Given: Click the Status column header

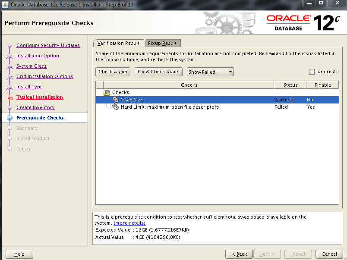Looking at the screenshot, I should 290,85.
